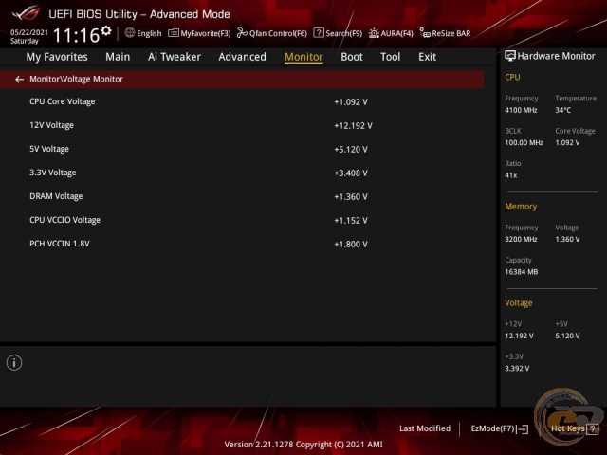Click the Hardware Monitor panel title
This screenshot has width=607, height=455.
click(x=556, y=56)
